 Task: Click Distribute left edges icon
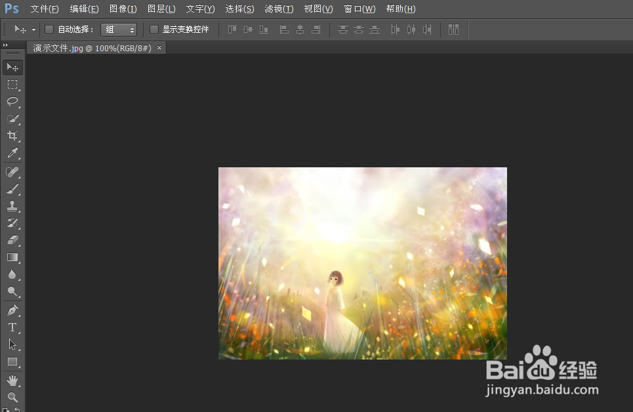tap(396, 29)
